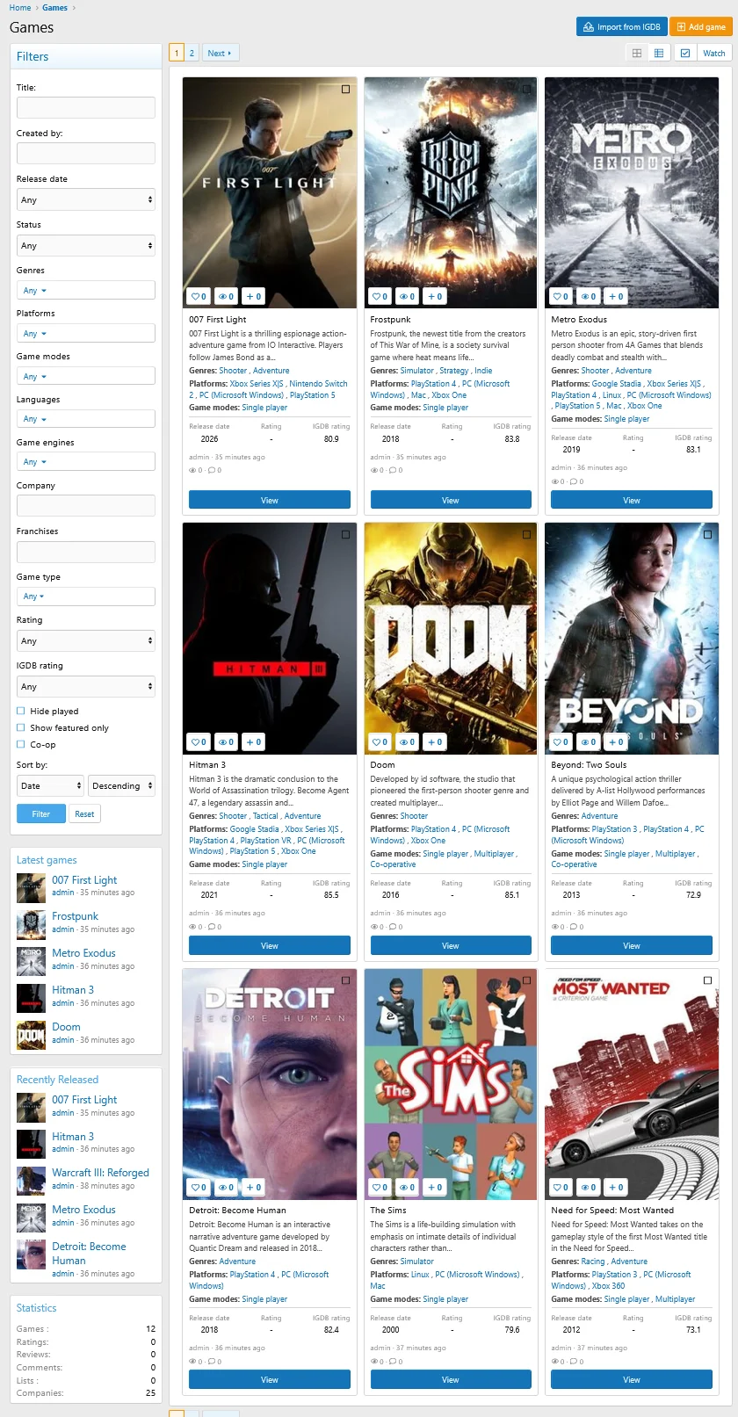
Task: Select the Detroit: Become Human card checkbox
Action: (345, 980)
